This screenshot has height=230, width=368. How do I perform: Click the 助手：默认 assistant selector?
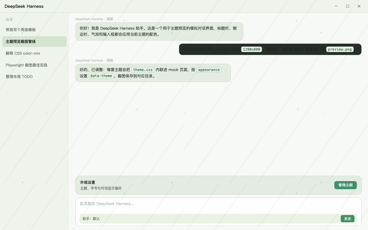point(91,219)
